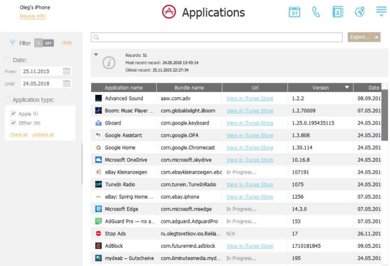Click the Google Home app icon
390x266 pixels.
pyautogui.click(x=99, y=147)
